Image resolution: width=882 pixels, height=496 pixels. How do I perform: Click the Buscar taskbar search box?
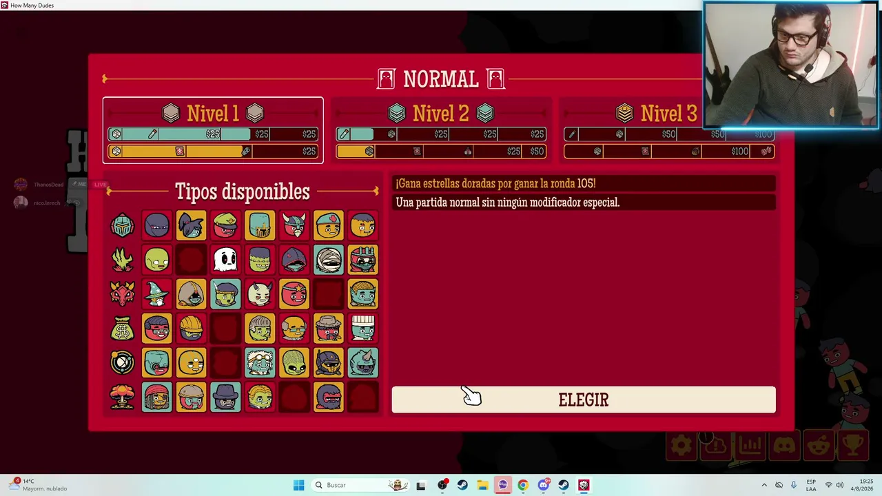pyautogui.click(x=360, y=485)
